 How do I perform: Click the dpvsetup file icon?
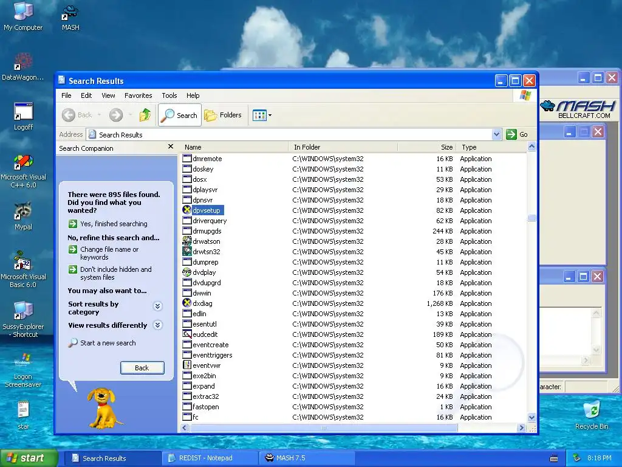[187, 210]
